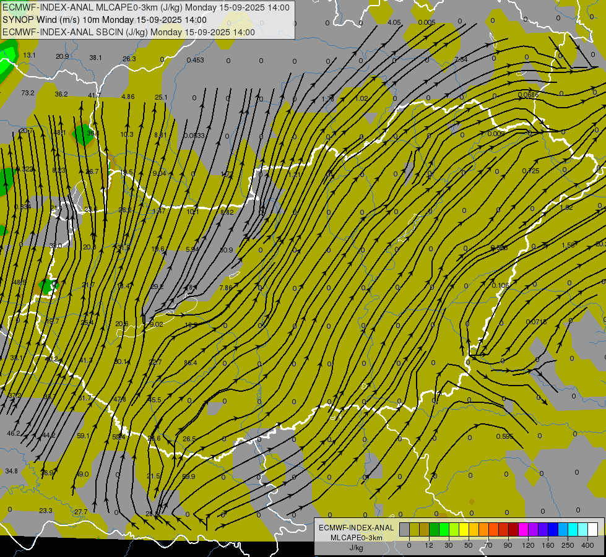Select the white legend swatch
Screen dimensions: 606x557
click(592, 529)
